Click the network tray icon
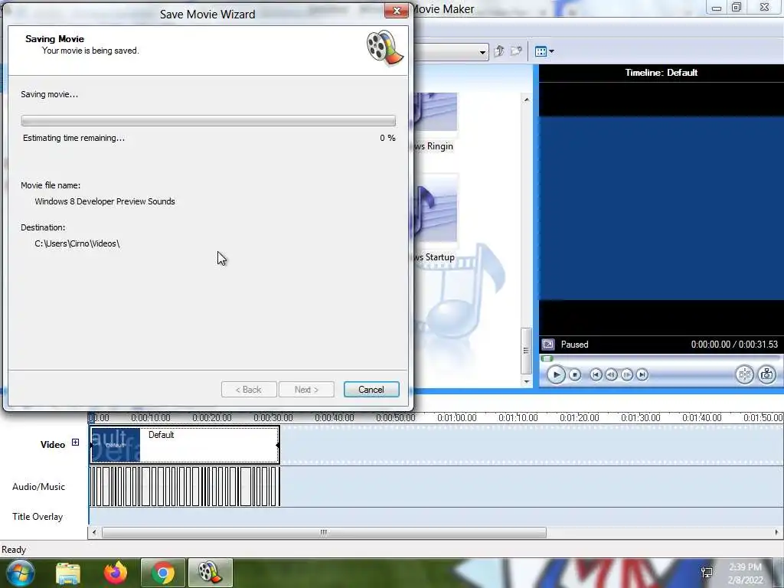The image size is (784, 588). [x=707, y=573]
